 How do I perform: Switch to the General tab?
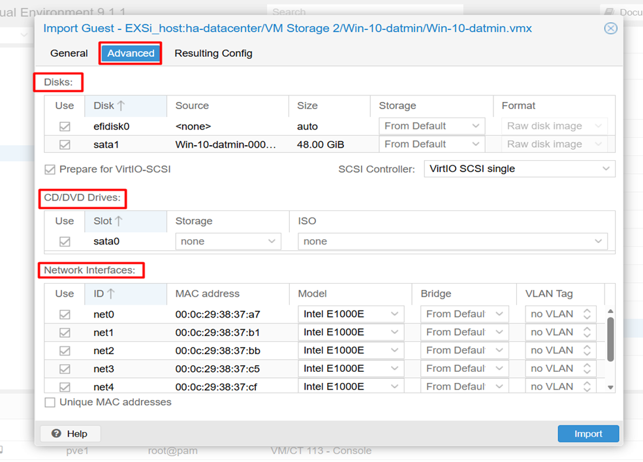(x=69, y=54)
